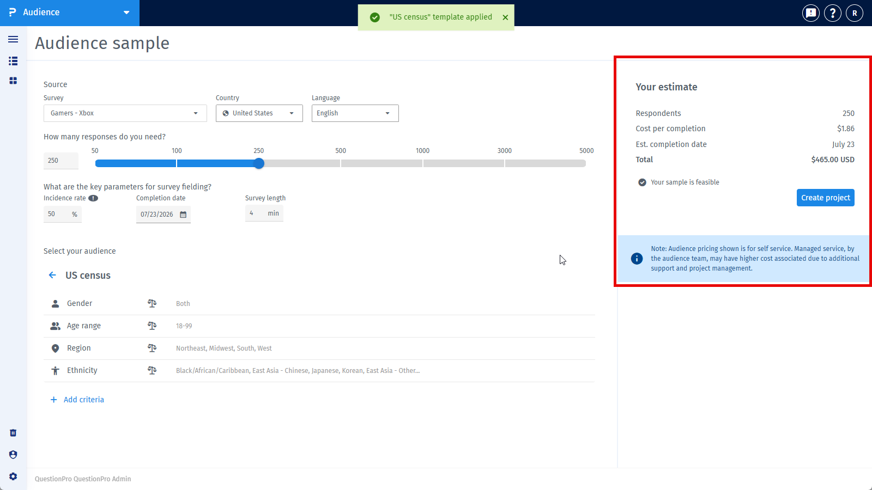Screen dimensions: 872x490
Task: Open the list view sidebar icon
Action: point(13,61)
